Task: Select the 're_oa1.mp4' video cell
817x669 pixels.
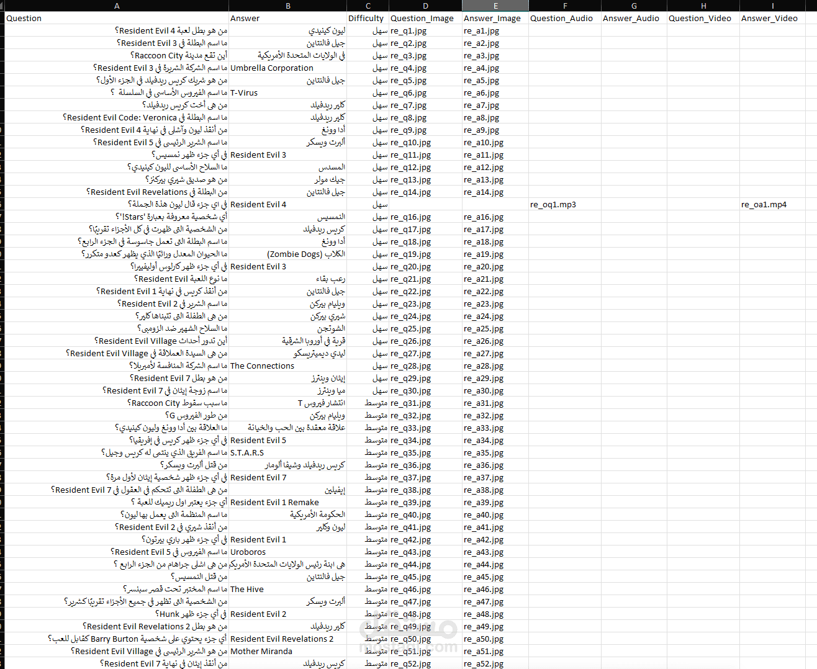Action: (772, 204)
